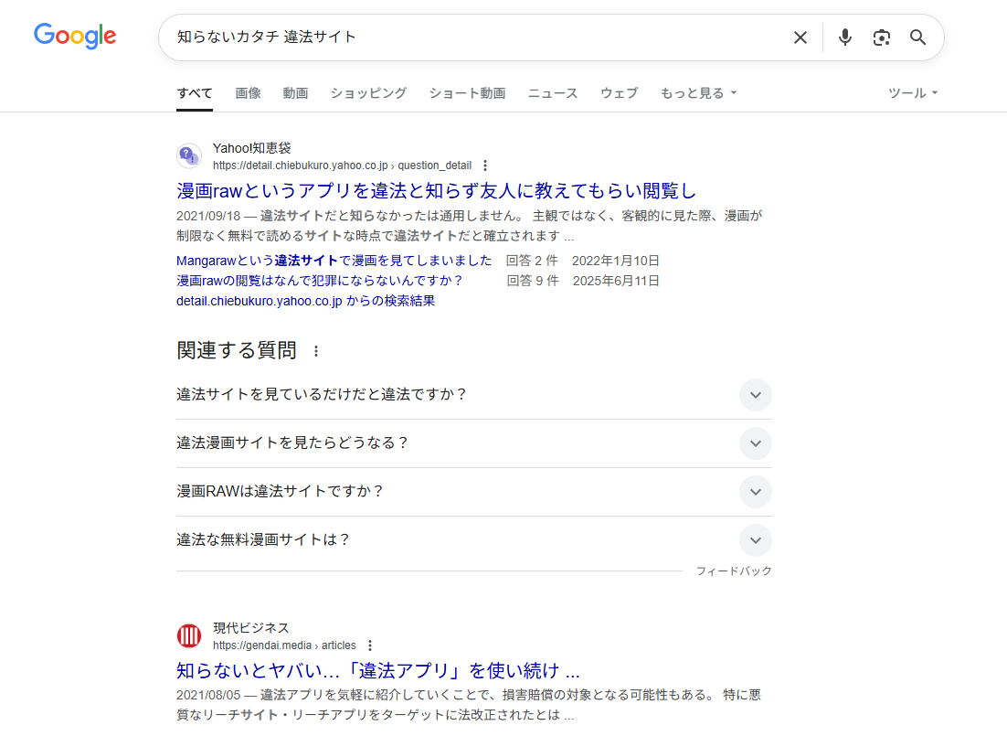Open Google Lens image search
1007x736 pixels.
point(881,37)
